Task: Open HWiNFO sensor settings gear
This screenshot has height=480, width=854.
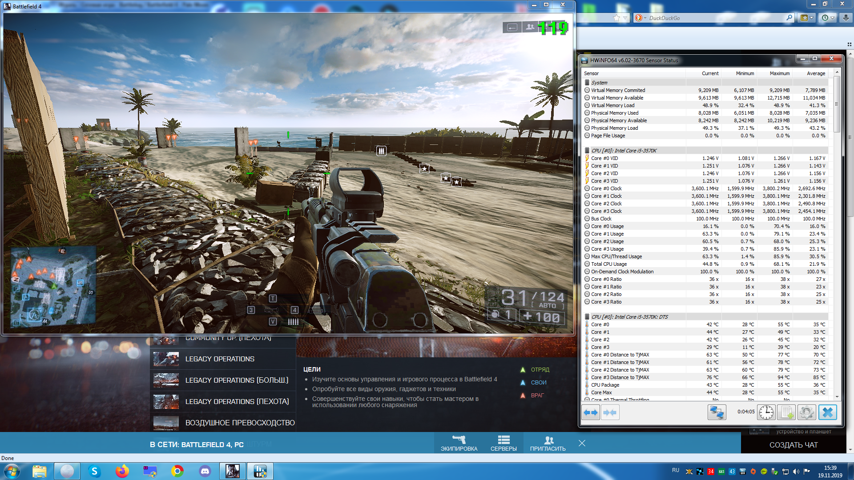Action: [x=806, y=412]
